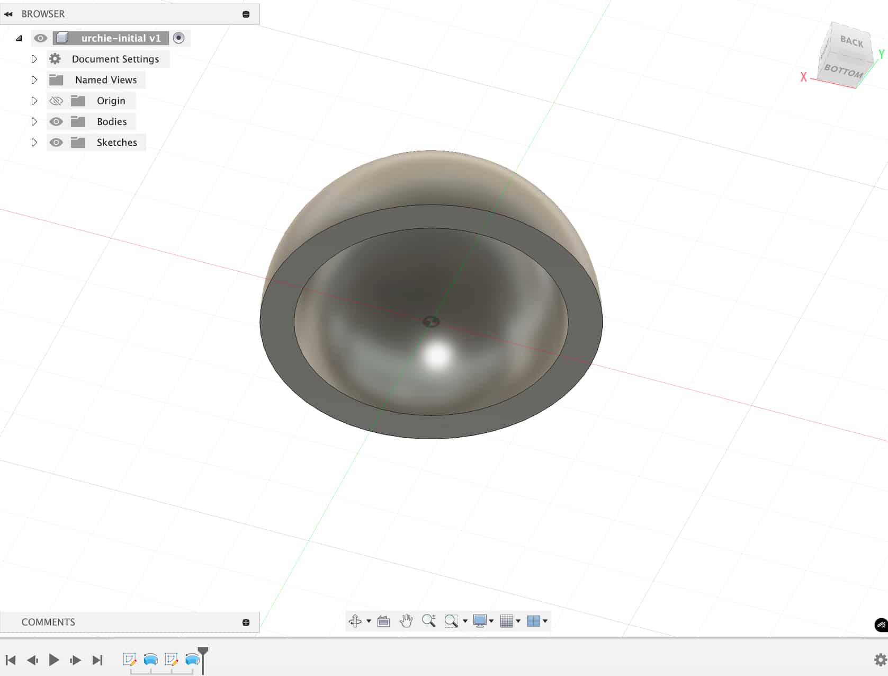Expand the Document Settings node

[34, 59]
